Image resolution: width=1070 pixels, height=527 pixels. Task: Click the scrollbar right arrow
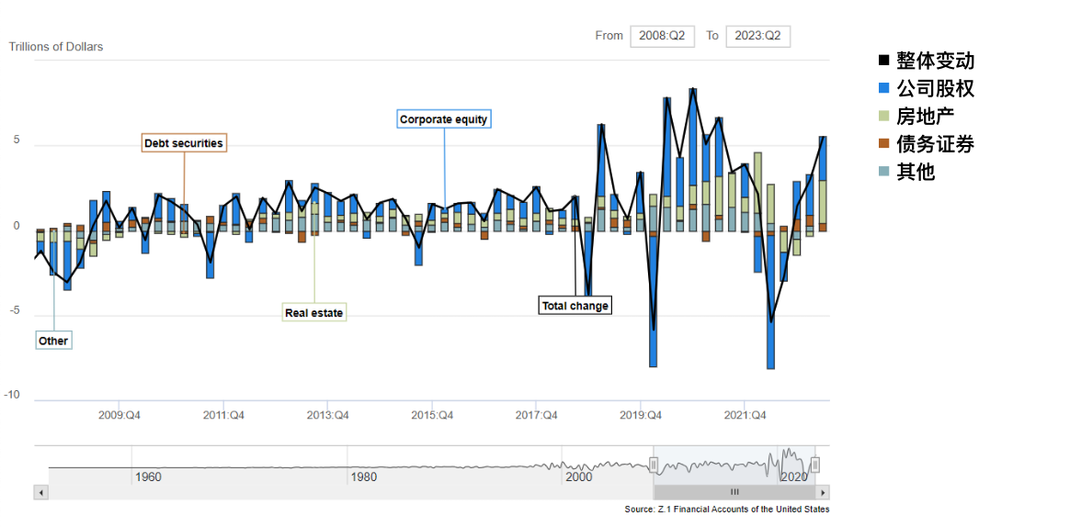click(x=823, y=492)
